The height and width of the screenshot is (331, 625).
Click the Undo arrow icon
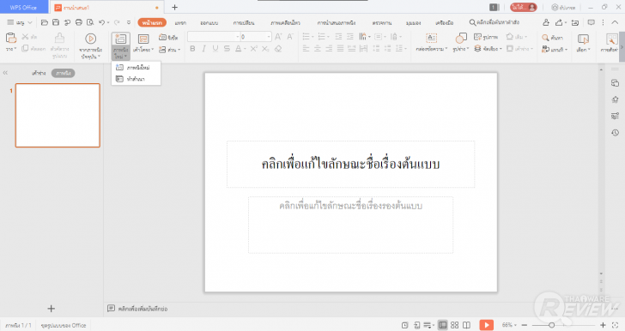click(101, 22)
